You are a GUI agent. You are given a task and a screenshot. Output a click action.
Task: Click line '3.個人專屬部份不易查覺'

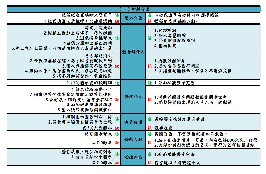87,66
